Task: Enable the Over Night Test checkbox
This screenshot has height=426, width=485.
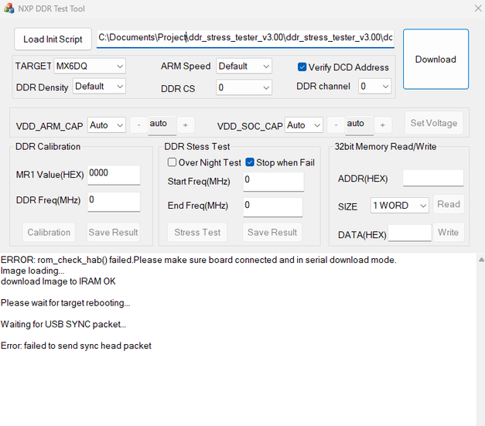Action: [x=172, y=162]
